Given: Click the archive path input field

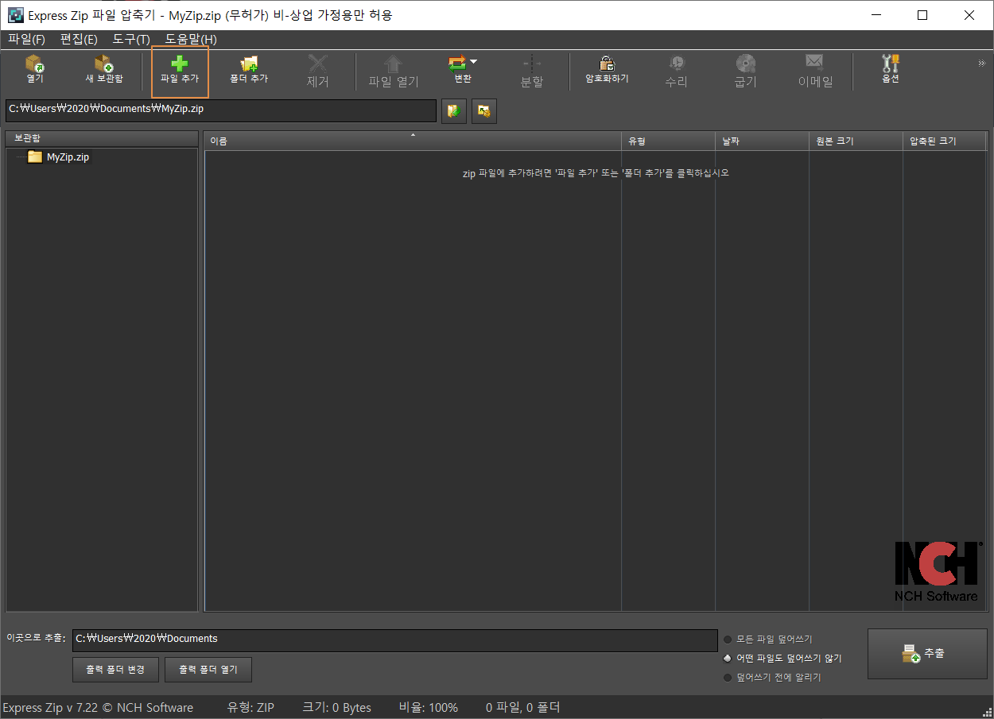Looking at the screenshot, I should pos(220,110).
